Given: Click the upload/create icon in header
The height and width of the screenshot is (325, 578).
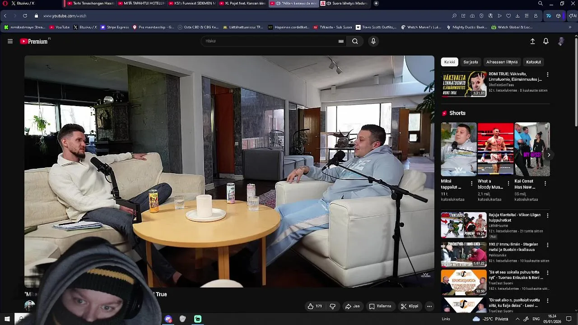Looking at the screenshot, I should (x=532, y=41).
